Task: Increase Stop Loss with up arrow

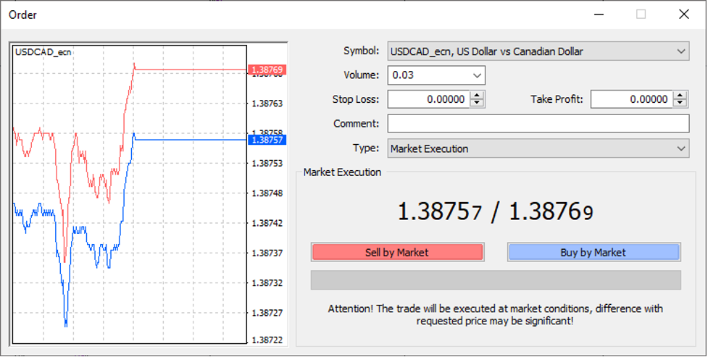Action: [477, 95]
